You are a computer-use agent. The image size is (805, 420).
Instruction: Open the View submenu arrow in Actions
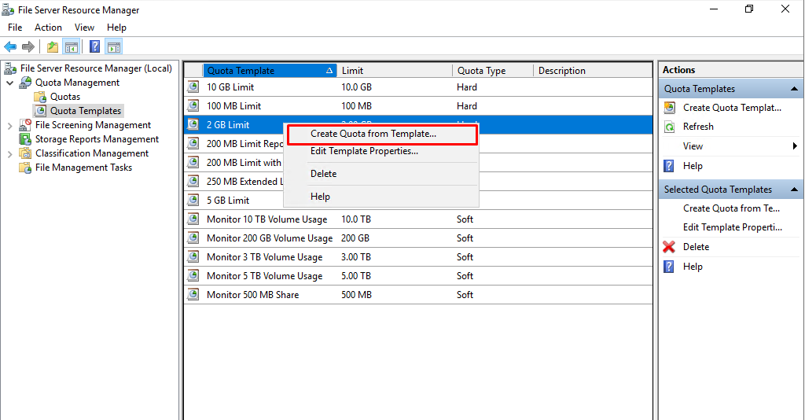tap(796, 146)
